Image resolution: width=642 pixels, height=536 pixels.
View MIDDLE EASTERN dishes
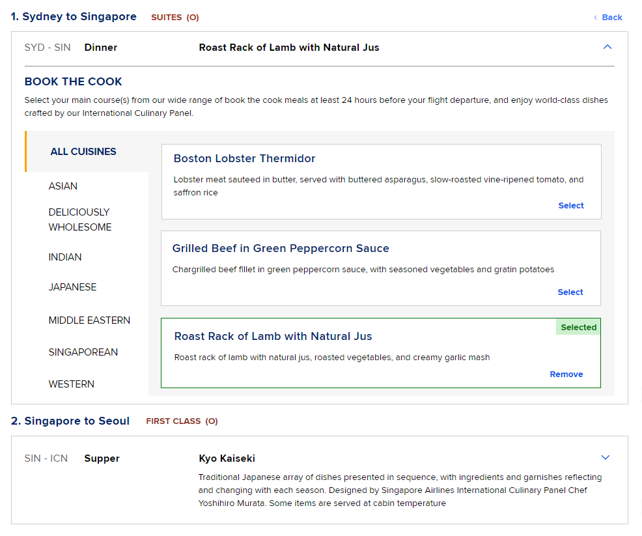[89, 320]
